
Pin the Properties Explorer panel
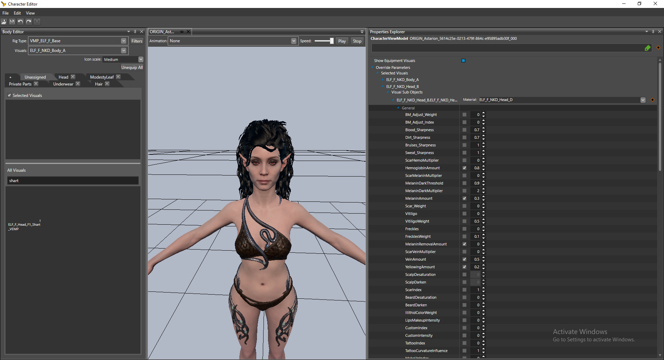pos(653,31)
